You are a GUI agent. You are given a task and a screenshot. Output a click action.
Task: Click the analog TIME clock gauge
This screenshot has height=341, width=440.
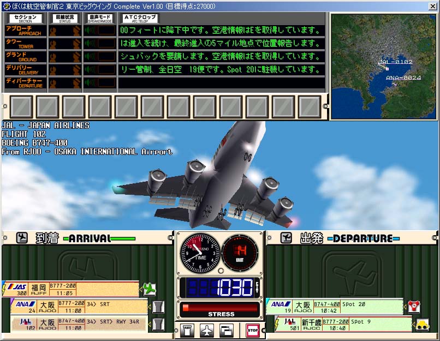coord(200,253)
